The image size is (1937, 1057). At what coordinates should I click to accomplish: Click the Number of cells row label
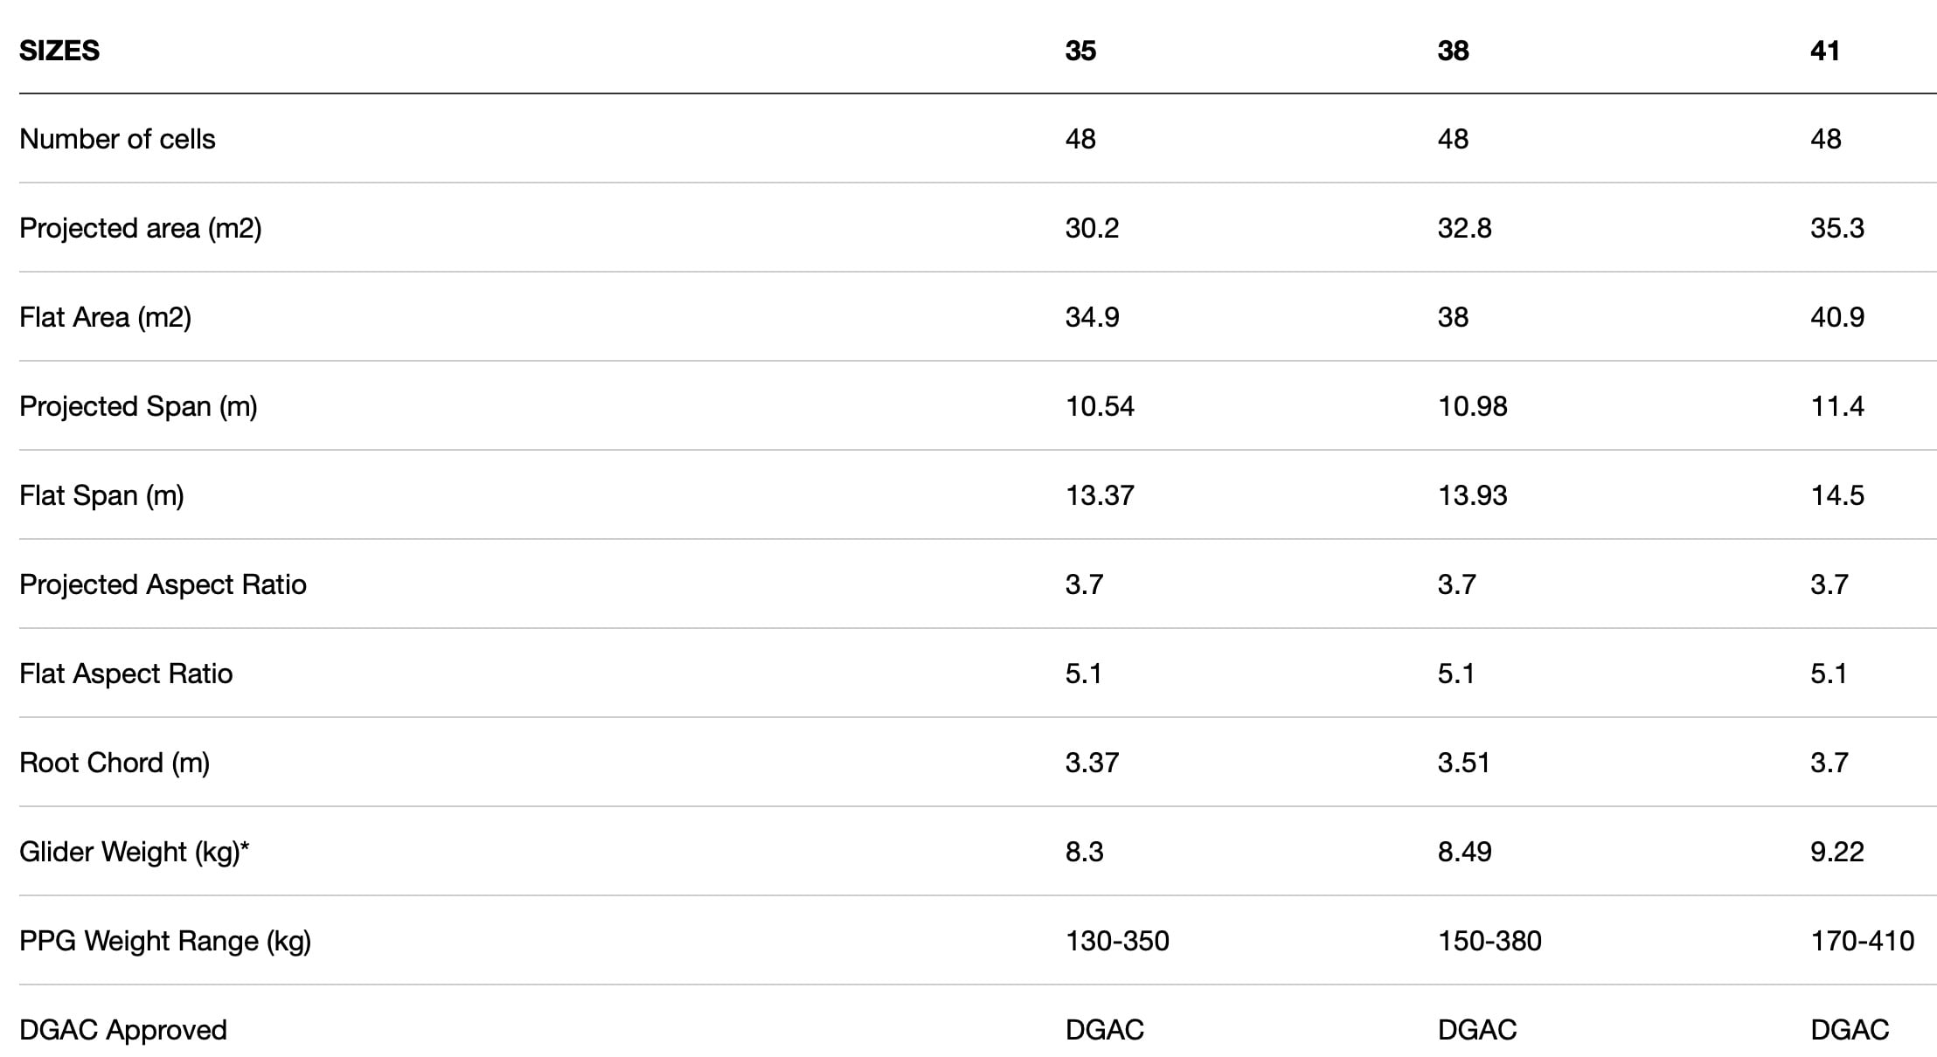coord(117,139)
